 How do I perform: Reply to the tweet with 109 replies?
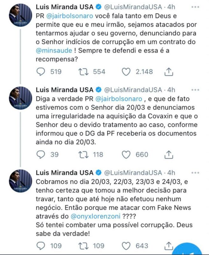coord(41,246)
